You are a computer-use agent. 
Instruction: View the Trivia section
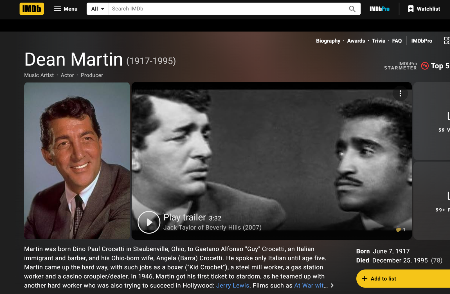point(378,41)
